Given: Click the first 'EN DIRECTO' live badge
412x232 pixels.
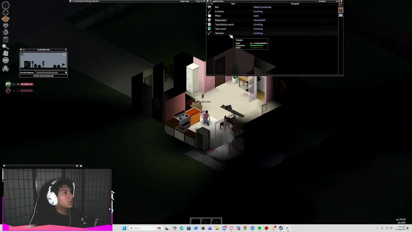Looking at the screenshot, I should click(27, 84).
